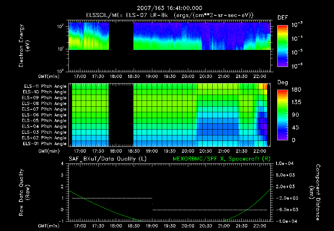Click GMT(min) label under the energy spectrogram
Viewport: 334px width, 231px height.
tap(49, 76)
